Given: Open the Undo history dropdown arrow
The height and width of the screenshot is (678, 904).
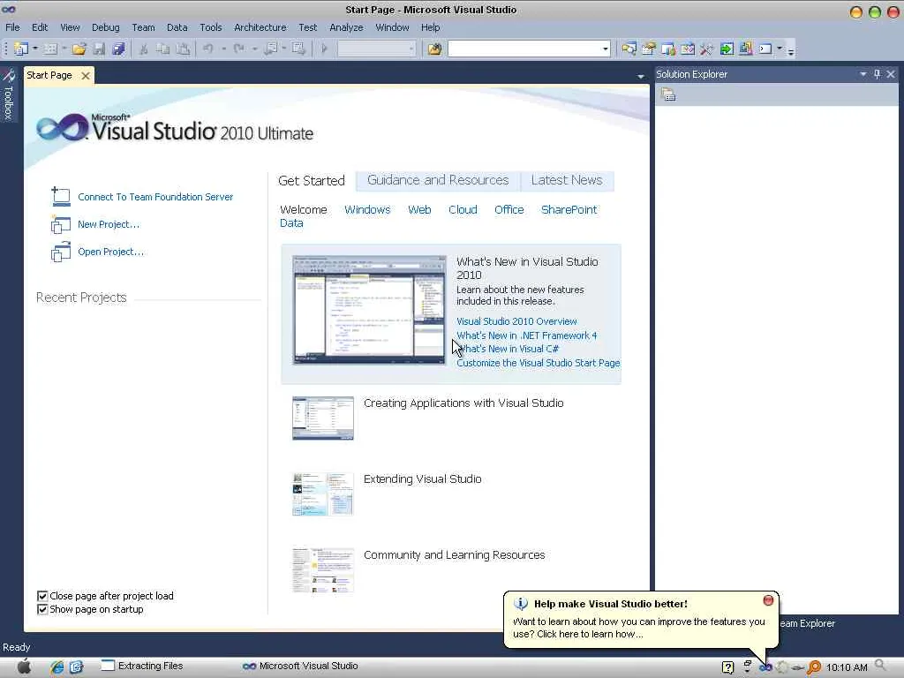Looking at the screenshot, I should coord(223,49).
